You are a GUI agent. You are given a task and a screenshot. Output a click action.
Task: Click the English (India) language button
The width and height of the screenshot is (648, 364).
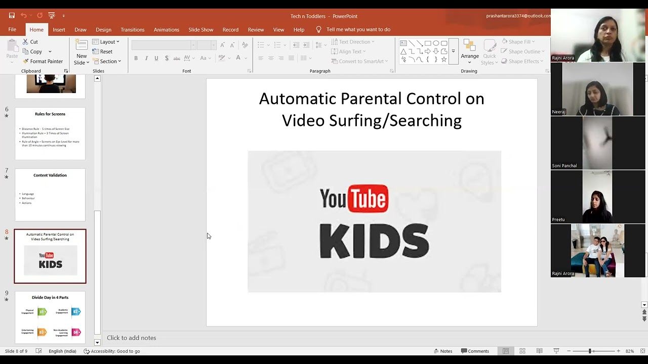pos(62,351)
